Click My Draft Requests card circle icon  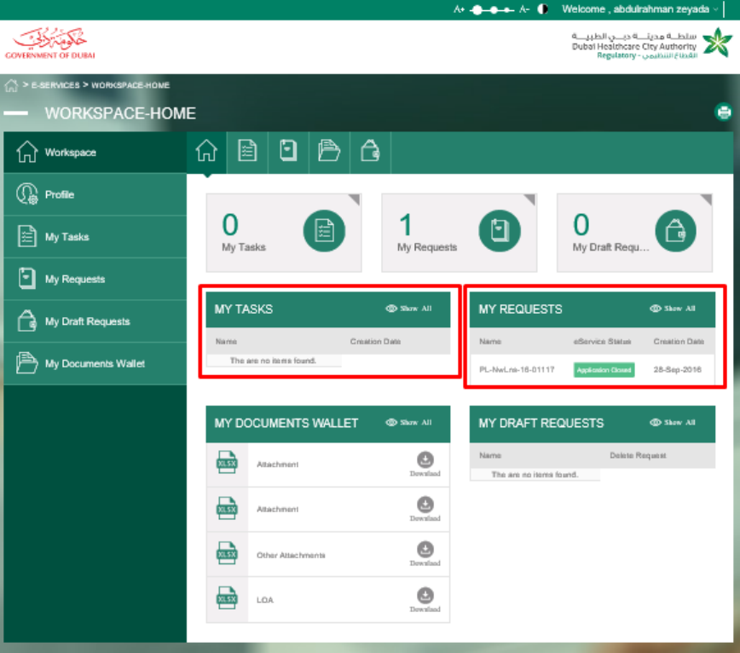click(676, 231)
